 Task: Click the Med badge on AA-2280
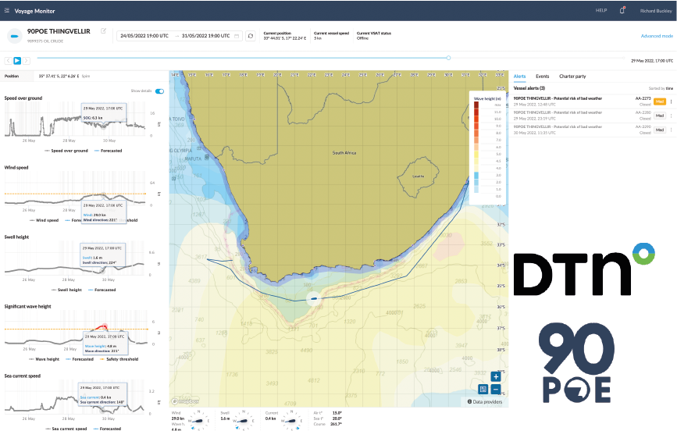660,116
